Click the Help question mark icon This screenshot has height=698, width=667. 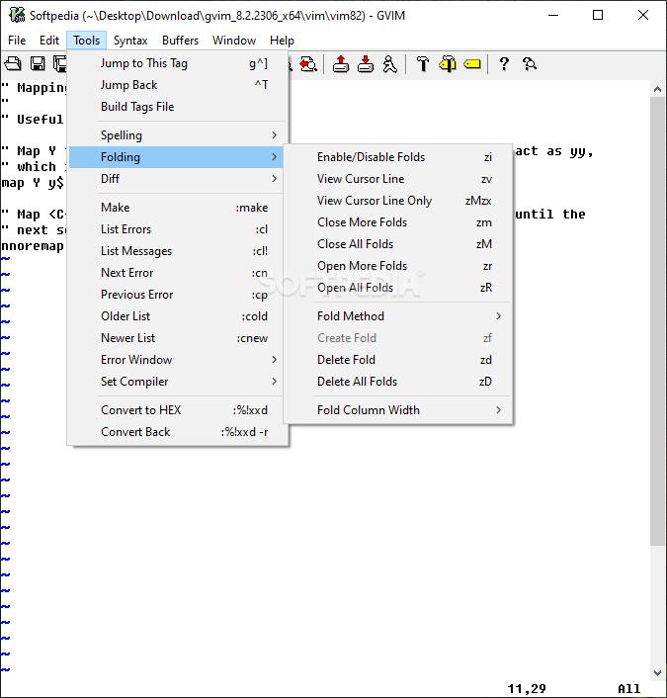tap(504, 64)
